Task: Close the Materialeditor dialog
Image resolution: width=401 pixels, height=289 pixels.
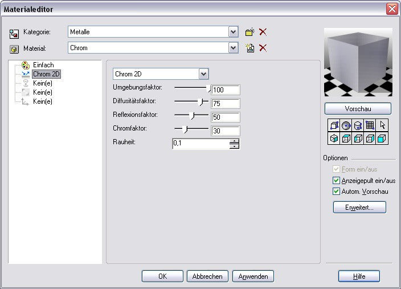Action: pyautogui.click(x=392, y=9)
